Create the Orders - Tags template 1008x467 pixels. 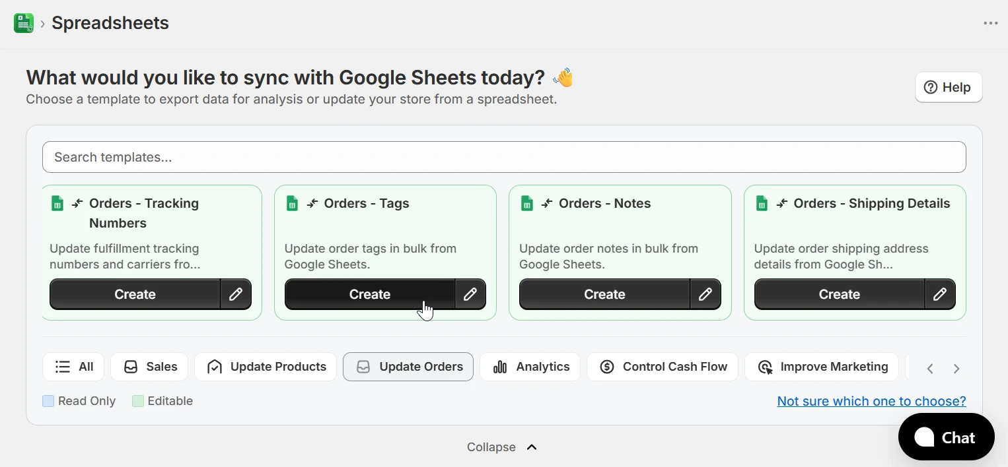click(369, 294)
